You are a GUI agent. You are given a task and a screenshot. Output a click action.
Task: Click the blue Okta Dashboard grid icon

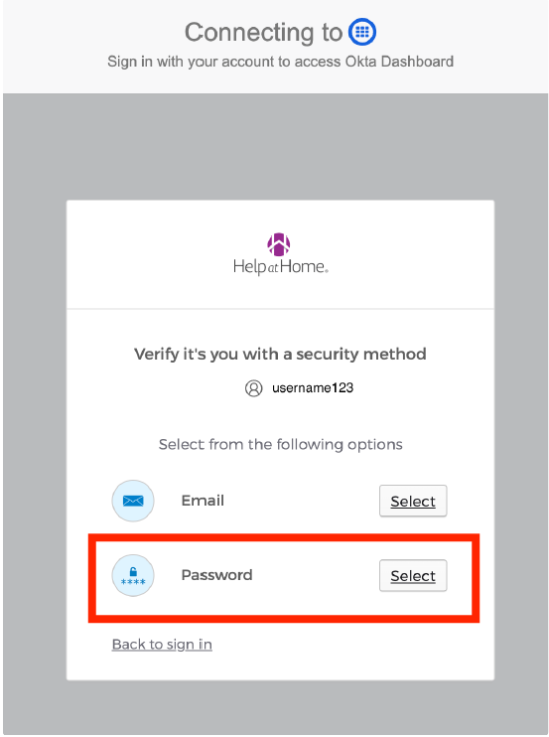(362, 32)
